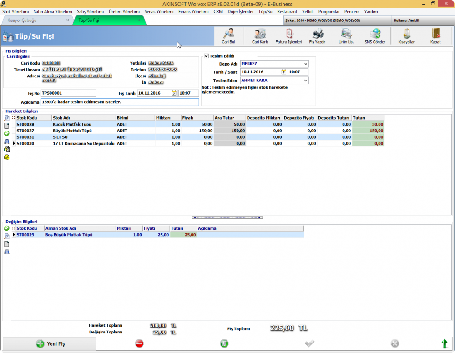Open Diğer İşlemler menu
Image resolution: width=455 pixels, height=353 pixels.
point(241,12)
